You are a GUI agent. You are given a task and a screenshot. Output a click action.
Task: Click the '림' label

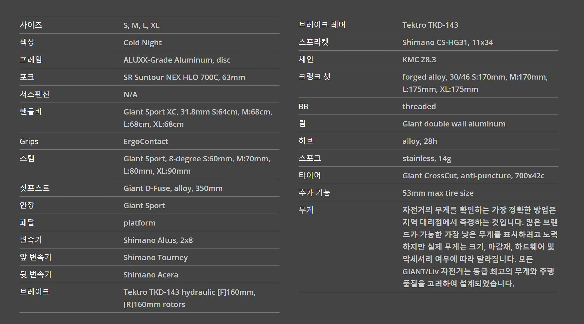click(x=302, y=124)
